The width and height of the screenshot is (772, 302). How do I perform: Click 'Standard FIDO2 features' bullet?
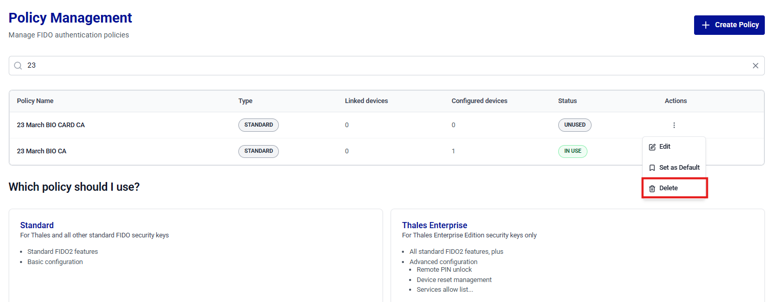coord(63,252)
